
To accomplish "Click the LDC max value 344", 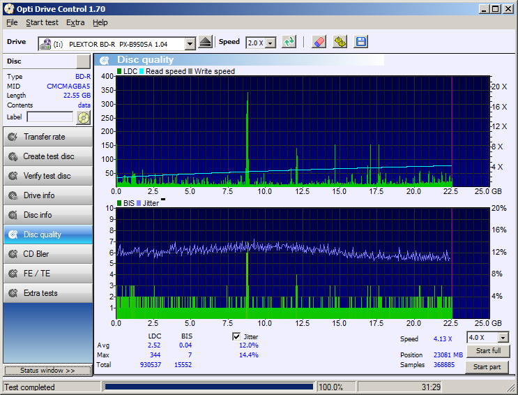I will coord(155,355).
